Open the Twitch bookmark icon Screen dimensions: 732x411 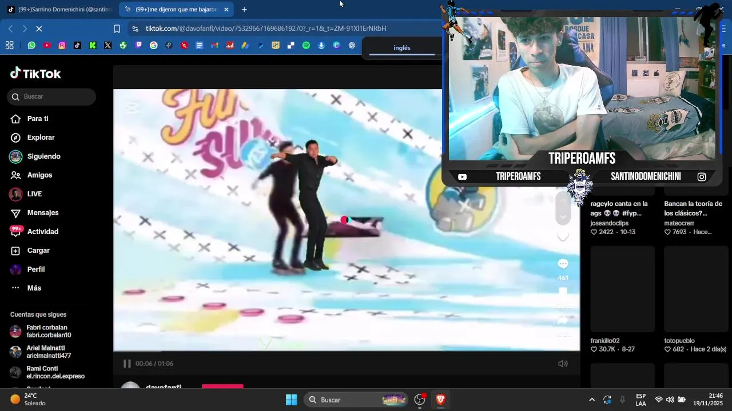coord(138,46)
